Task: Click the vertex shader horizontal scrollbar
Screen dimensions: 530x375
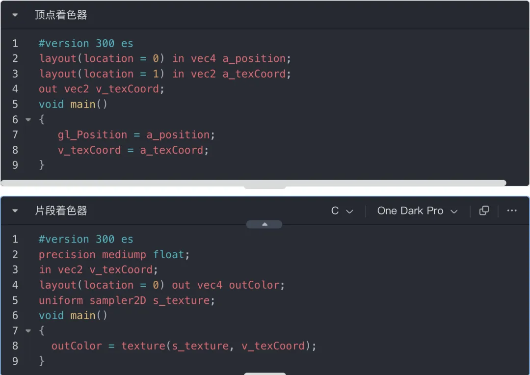Action: pos(253,183)
